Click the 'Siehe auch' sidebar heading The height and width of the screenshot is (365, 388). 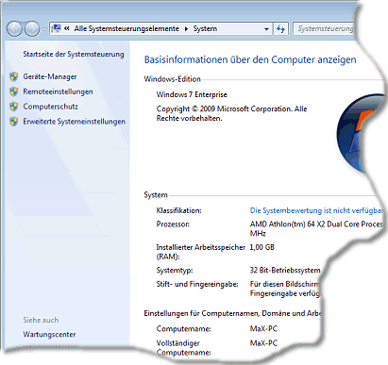(41, 320)
